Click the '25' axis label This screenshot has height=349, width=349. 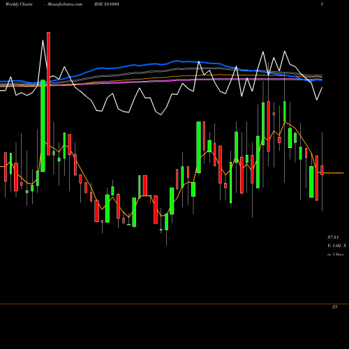click(334, 307)
